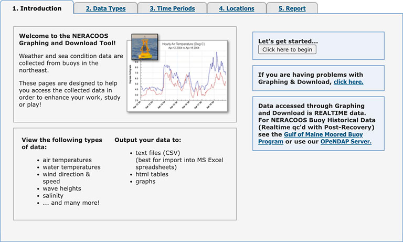Click the 'Click here to begin' button
This screenshot has width=403, height=242.
coord(287,50)
